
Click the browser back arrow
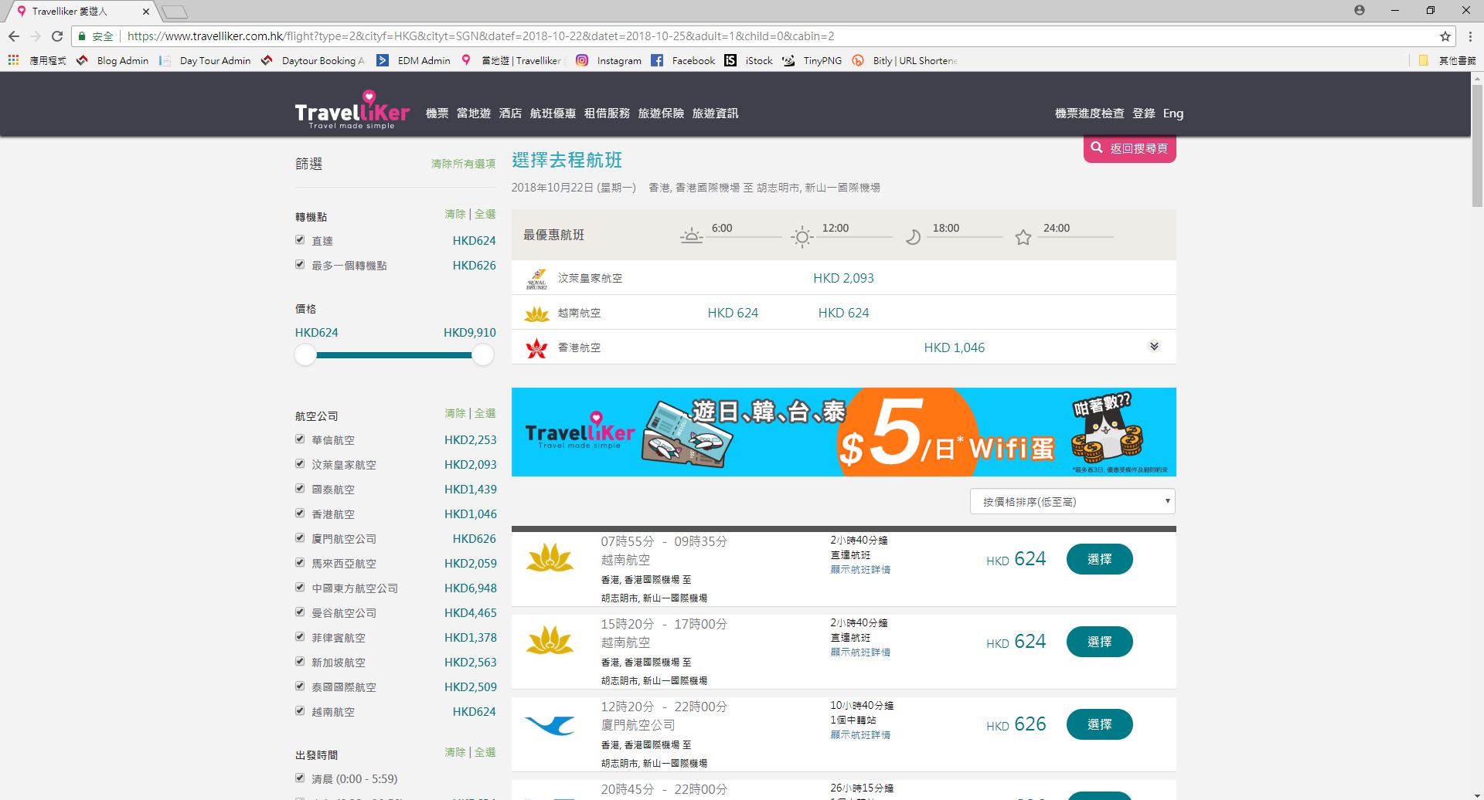click(x=14, y=36)
